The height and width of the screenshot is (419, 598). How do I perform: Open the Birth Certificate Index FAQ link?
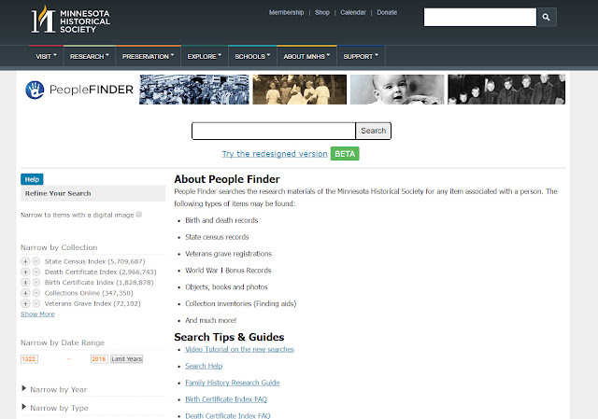[226, 399]
